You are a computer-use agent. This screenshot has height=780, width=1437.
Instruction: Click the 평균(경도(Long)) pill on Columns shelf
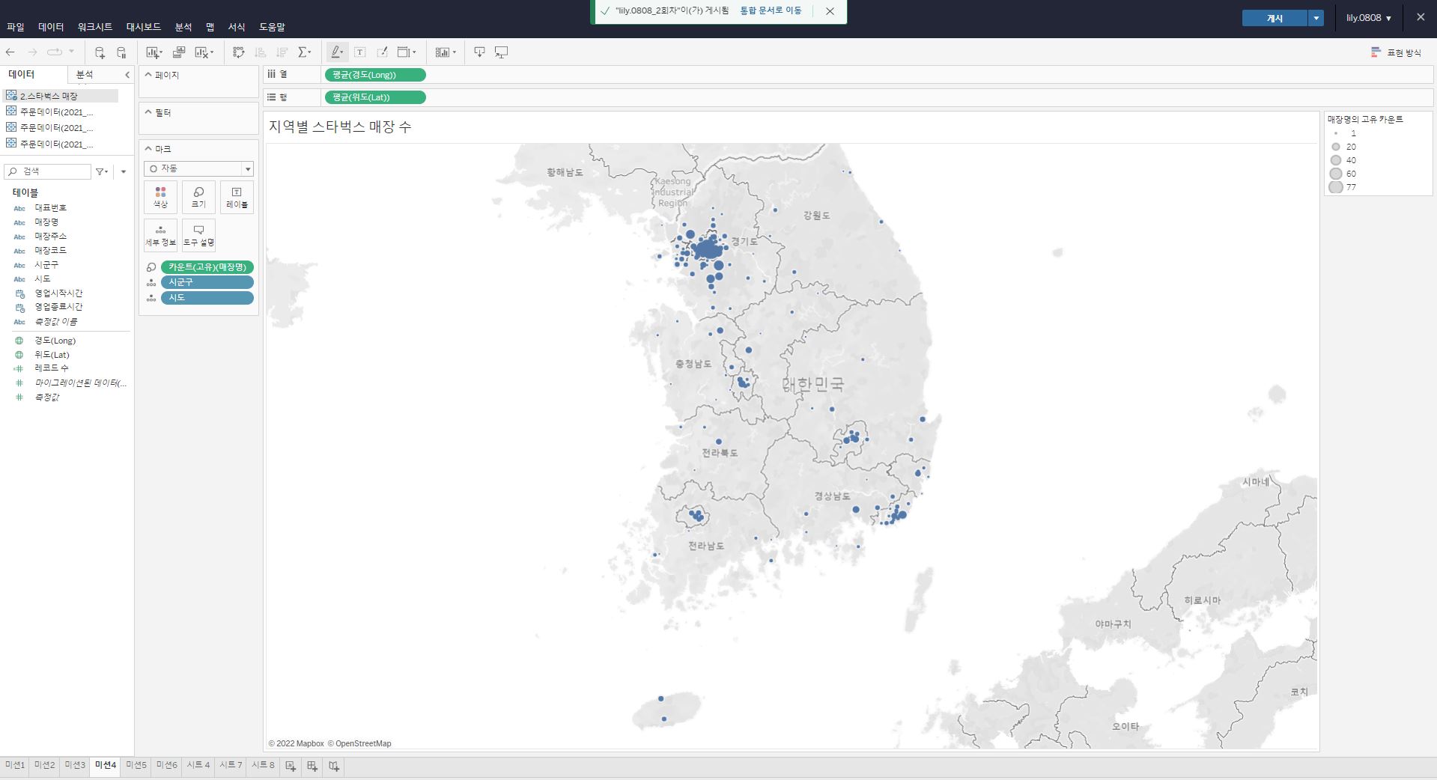(375, 75)
